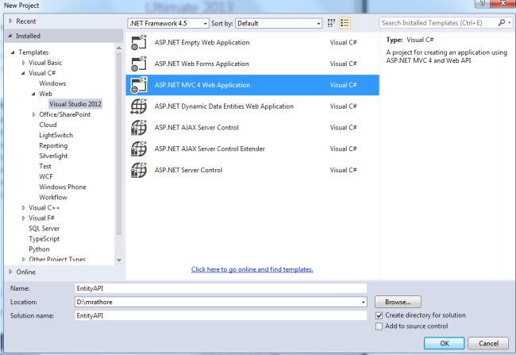Select the LightSwitch template category
Image resolution: width=516 pixels, height=355 pixels.
56,135
